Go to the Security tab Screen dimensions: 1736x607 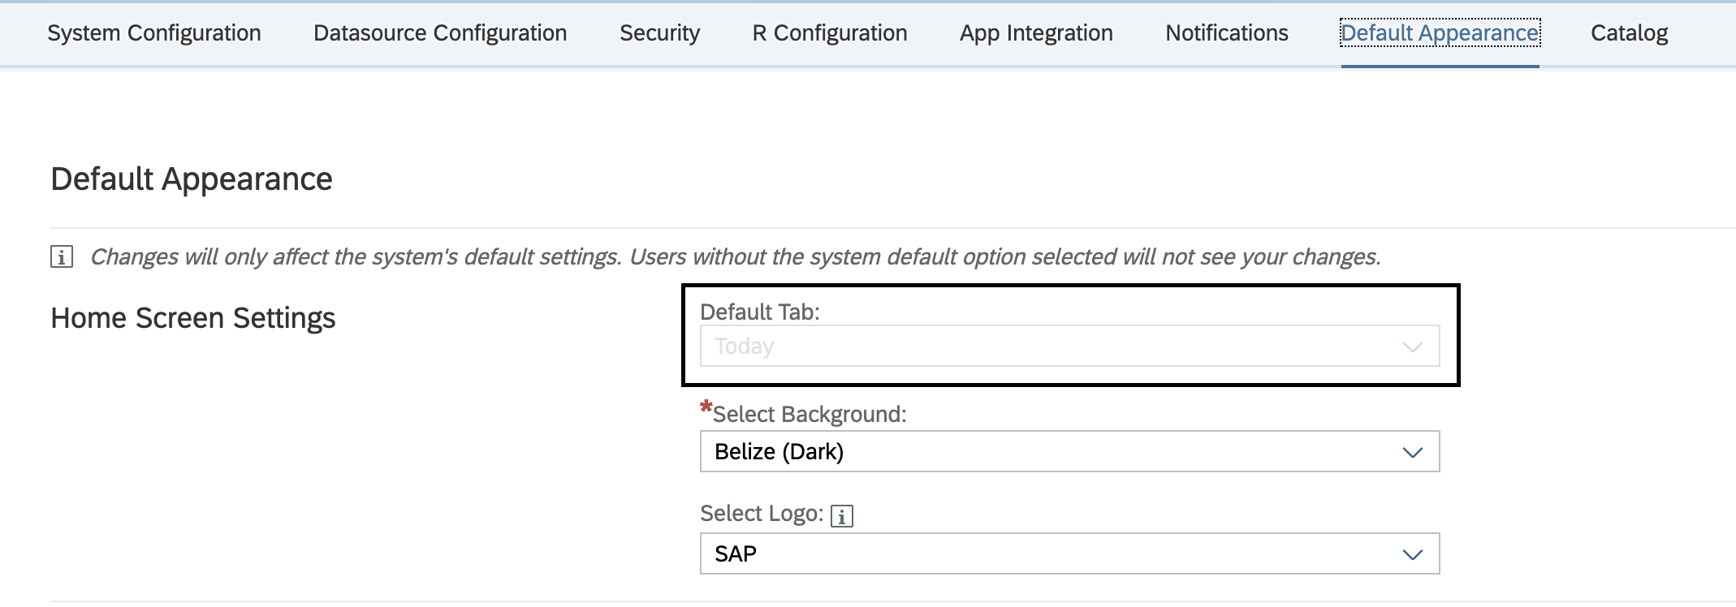point(659,33)
